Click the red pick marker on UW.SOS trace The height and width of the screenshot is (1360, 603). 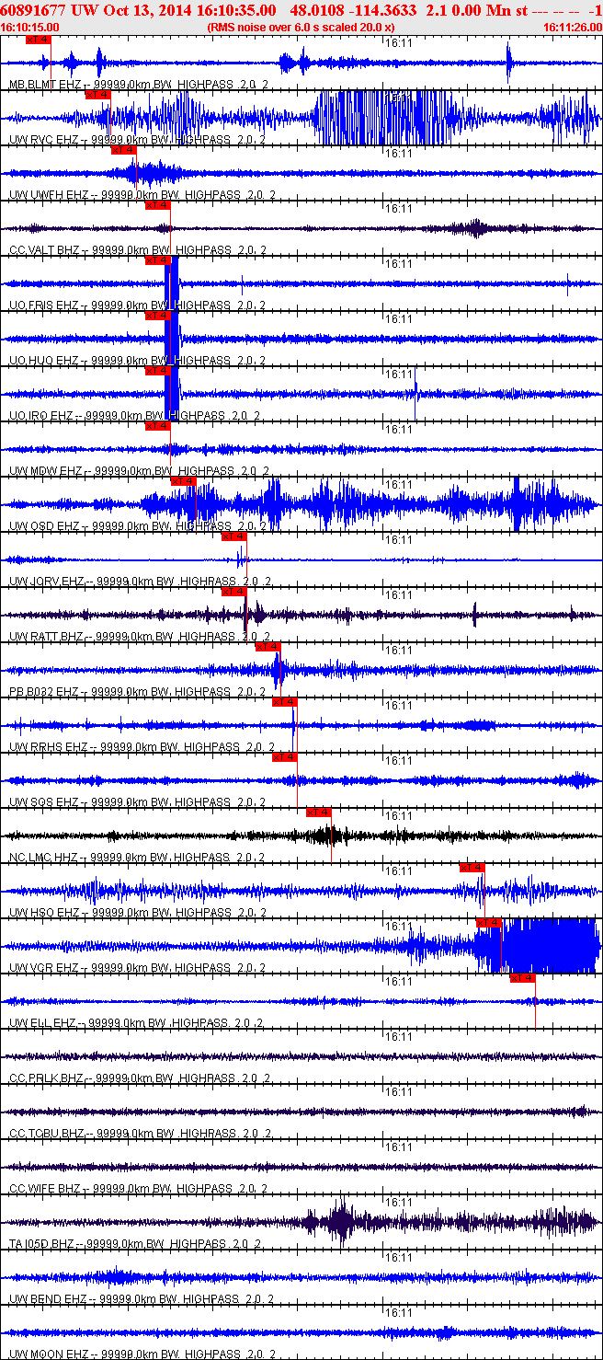tap(285, 757)
